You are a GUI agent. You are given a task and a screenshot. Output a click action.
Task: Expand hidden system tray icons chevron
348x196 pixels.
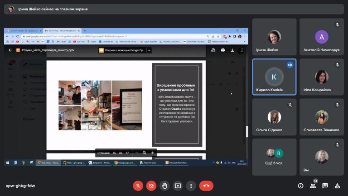(x=213, y=163)
